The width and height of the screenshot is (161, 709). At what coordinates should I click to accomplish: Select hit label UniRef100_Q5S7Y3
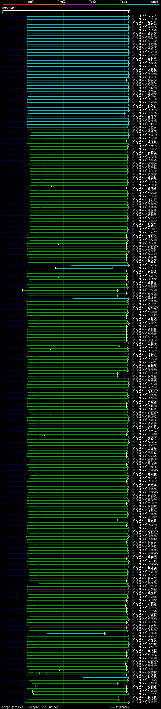144,345
